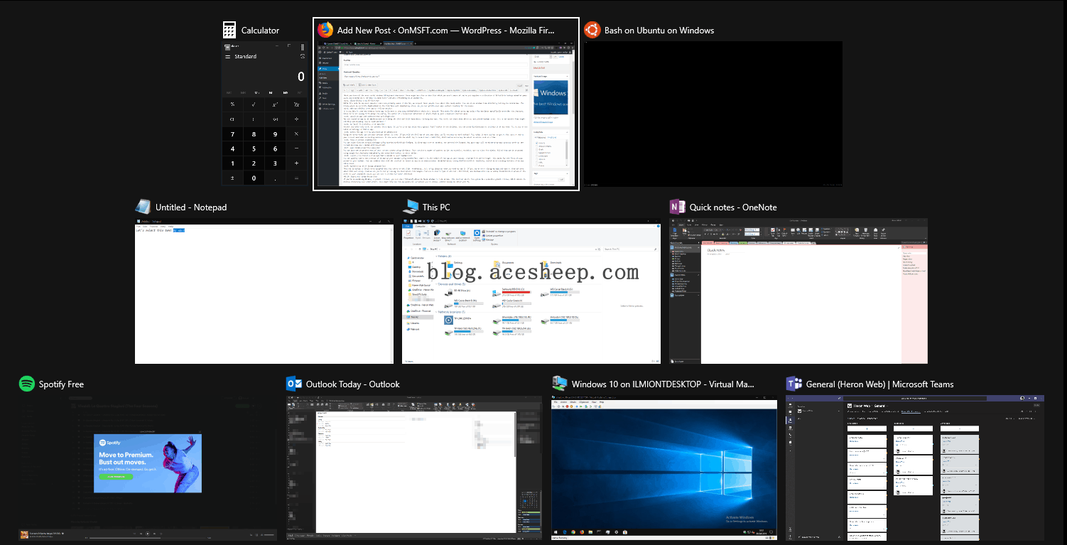Switch to the Spotify Free thumbnail
This screenshot has width=1067, height=545.
[x=148, y=468]
